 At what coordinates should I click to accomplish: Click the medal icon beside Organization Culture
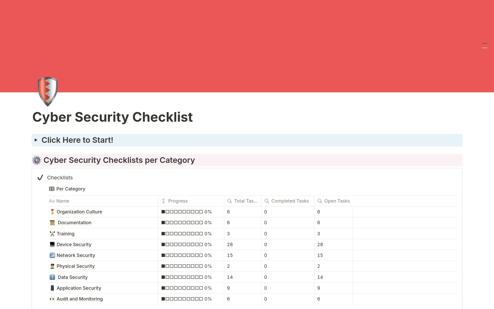click(x=52, y=212)
